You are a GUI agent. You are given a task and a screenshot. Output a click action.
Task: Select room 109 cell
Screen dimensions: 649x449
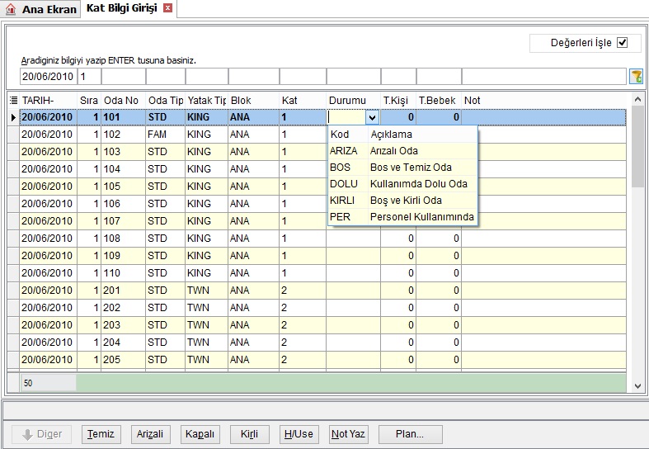[x=124, y=256]
